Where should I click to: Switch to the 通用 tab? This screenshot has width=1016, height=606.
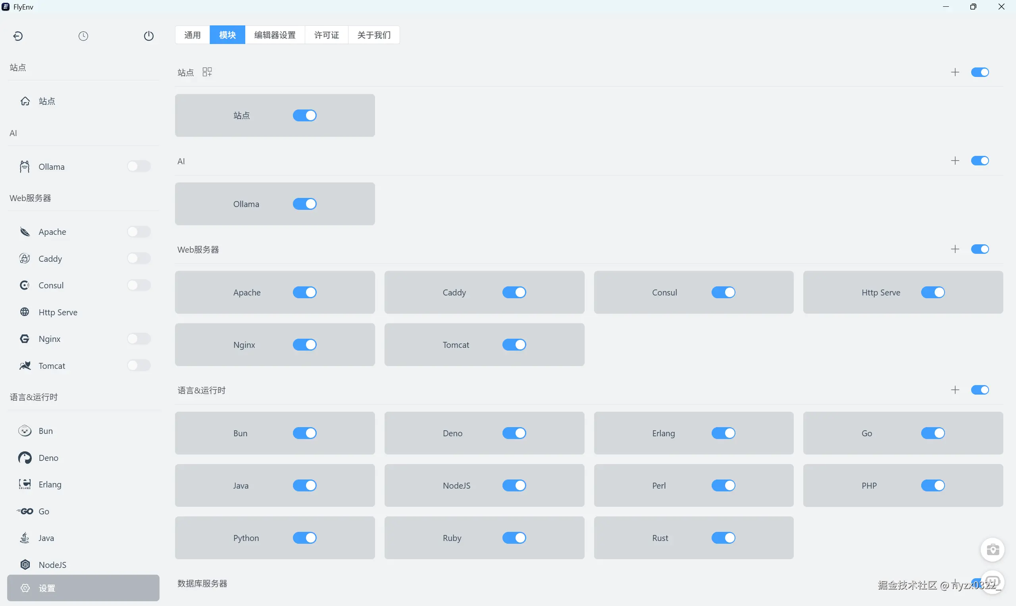click(x=192, y=35)
